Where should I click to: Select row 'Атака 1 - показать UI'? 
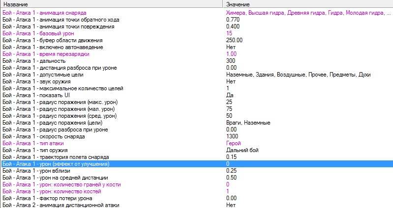pyautogui.click(x=197, y=95)
